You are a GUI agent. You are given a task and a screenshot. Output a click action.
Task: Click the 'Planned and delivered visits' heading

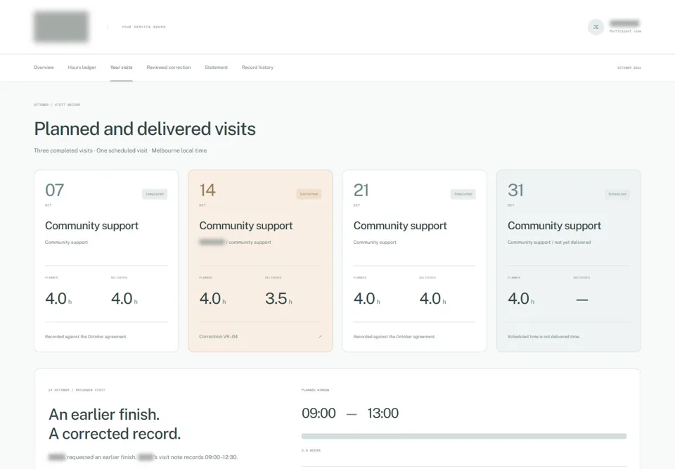click(x=145, y=129)
